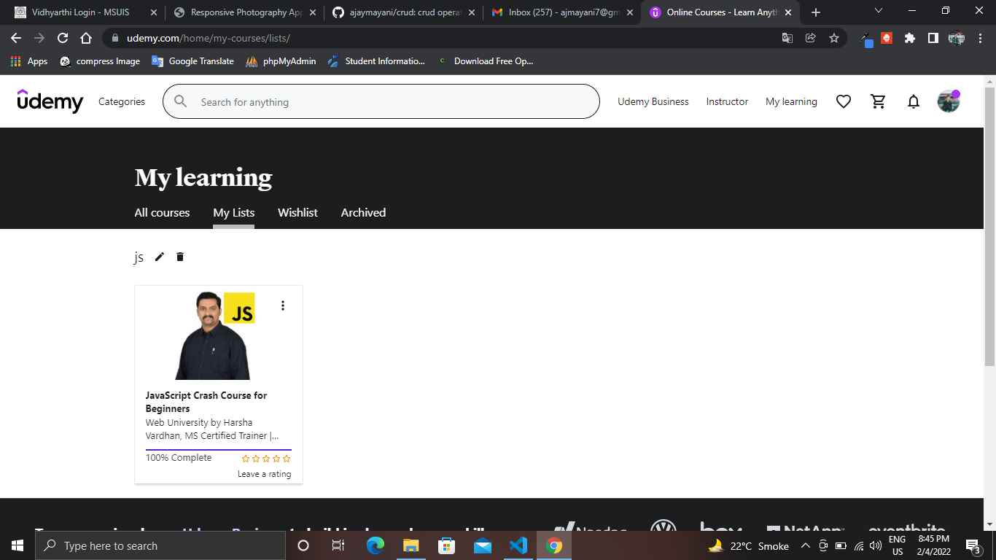Reload the page
The image size is (996, 560).
coord(63,38)
